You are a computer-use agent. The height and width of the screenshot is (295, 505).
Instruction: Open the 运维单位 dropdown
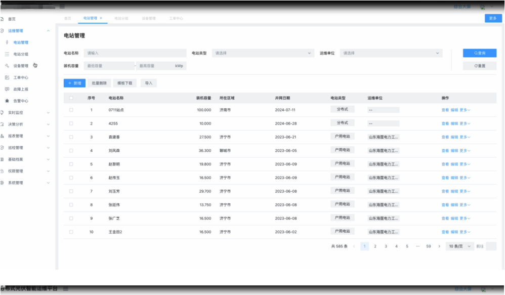391,53
